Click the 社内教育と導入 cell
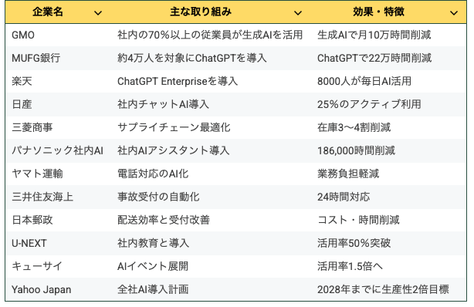The width and height of the screenshot is (474, 307). (154, 243)
